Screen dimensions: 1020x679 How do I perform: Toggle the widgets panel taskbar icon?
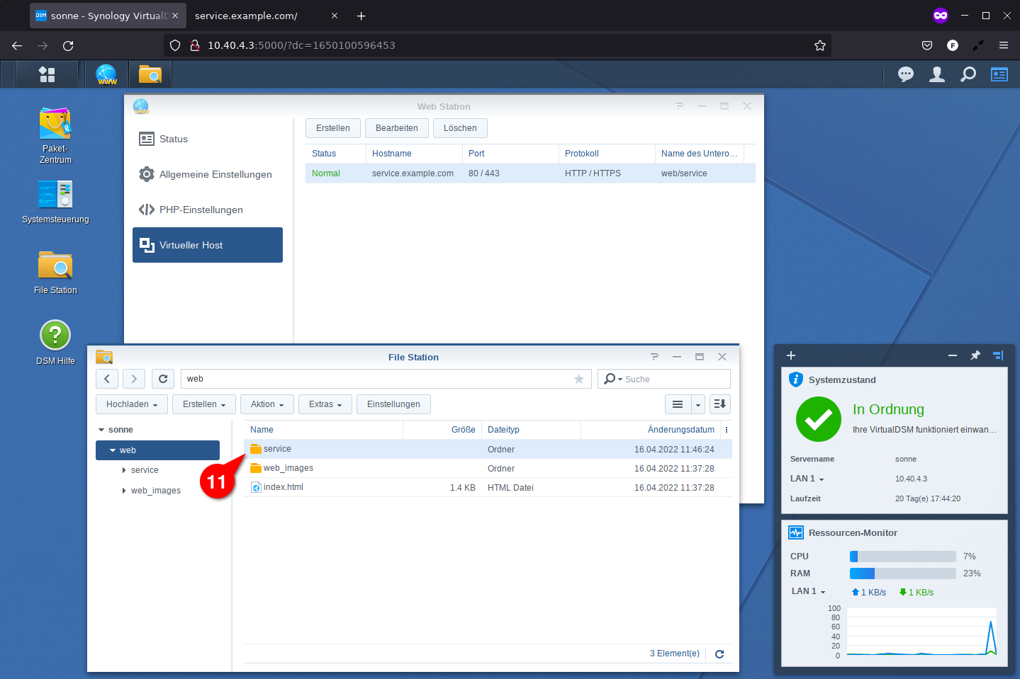[x=999, y=74]
